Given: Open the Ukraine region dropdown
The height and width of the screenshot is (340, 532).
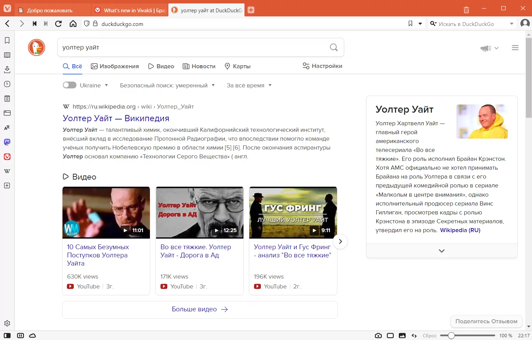Looking at the screenshot, I should (94, 85).
